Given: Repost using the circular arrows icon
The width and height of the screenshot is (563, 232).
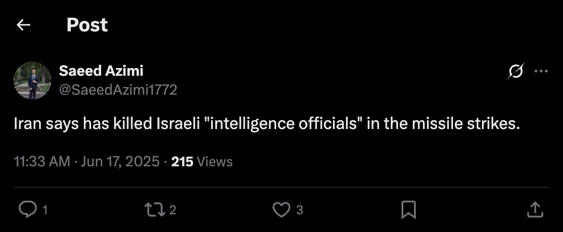Looking at the screenshot, I should [x=154, y=210].
